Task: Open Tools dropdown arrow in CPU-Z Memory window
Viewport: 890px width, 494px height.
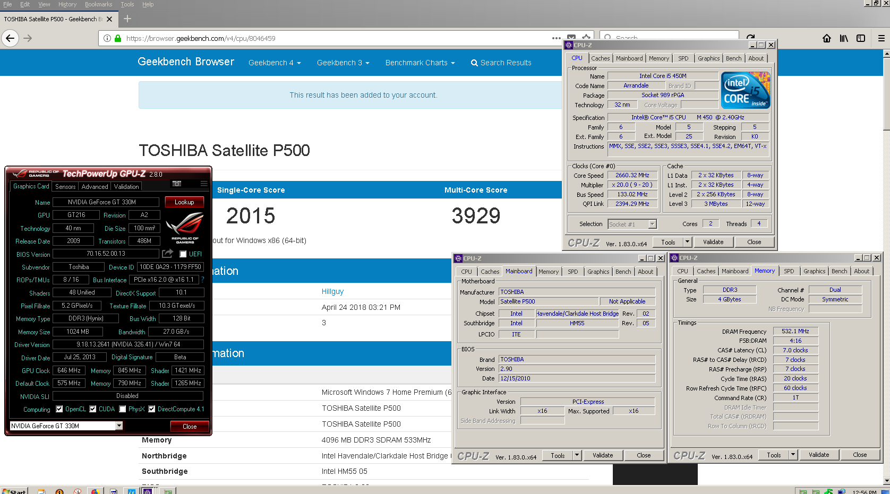Action: 793,455
